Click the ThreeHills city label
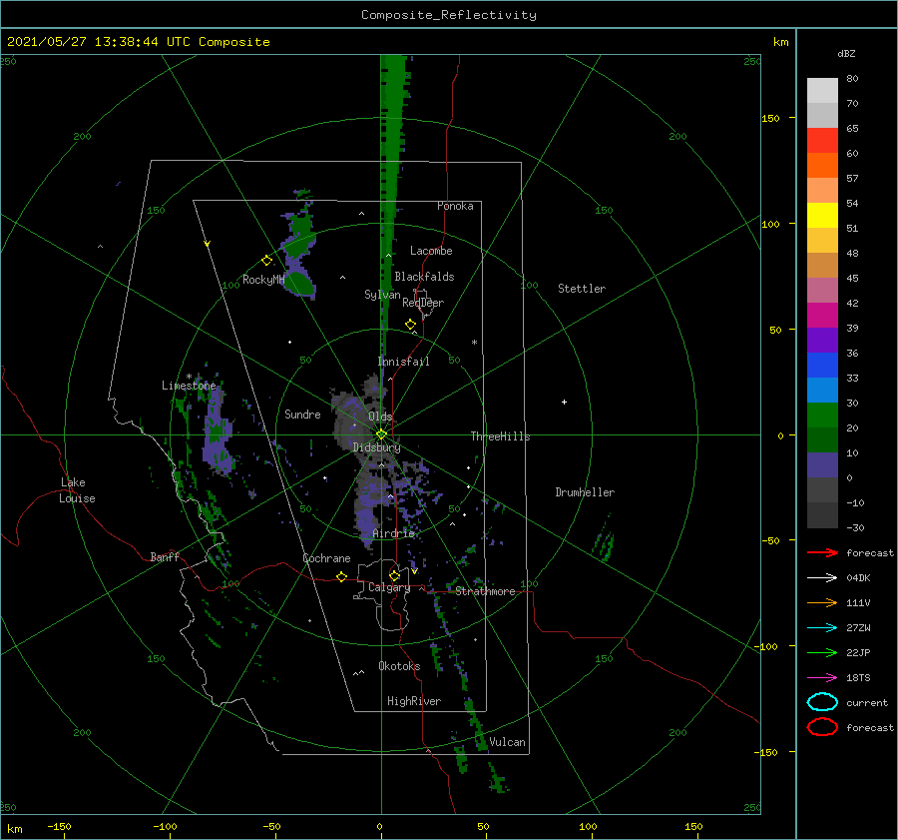The image size is (898, 840). click(500, 436)
